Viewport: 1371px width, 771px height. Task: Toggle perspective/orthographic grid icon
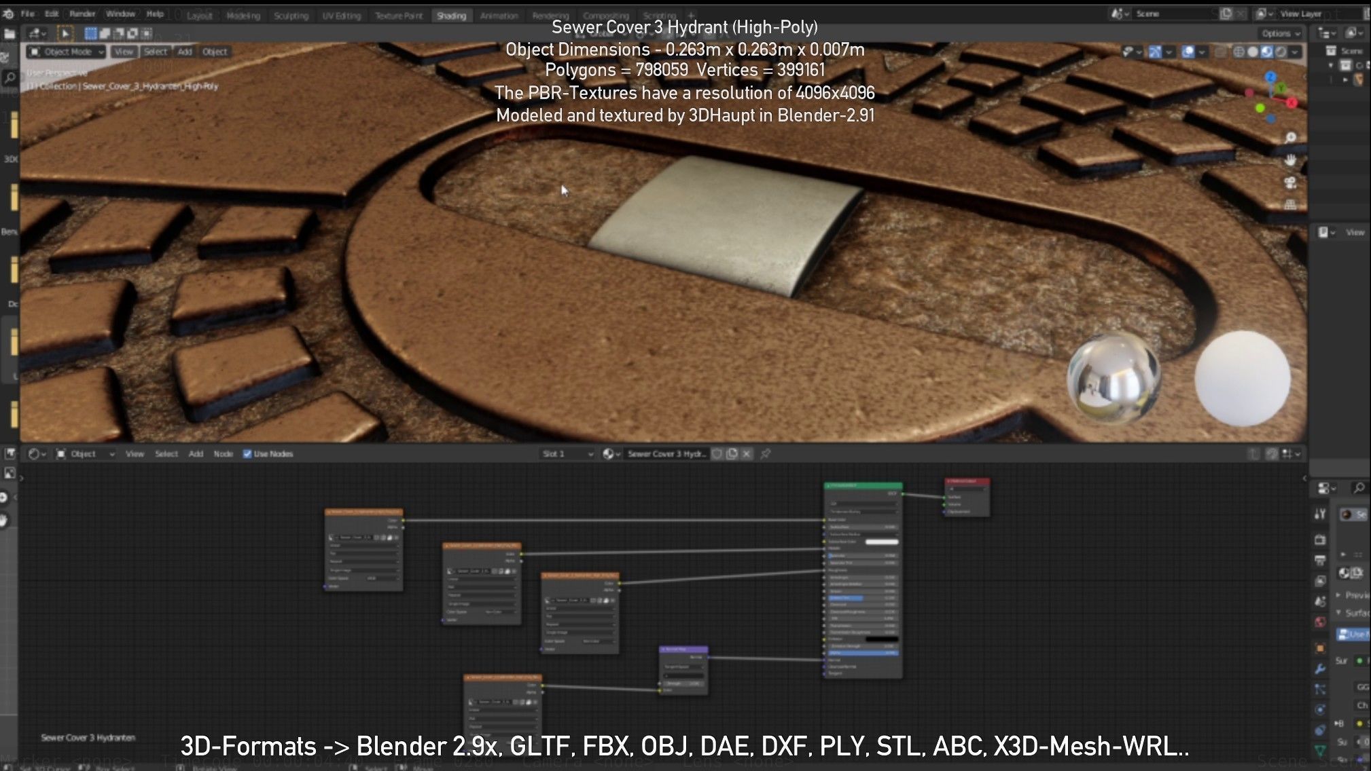pyautogui.click(x=1290, y=205)
